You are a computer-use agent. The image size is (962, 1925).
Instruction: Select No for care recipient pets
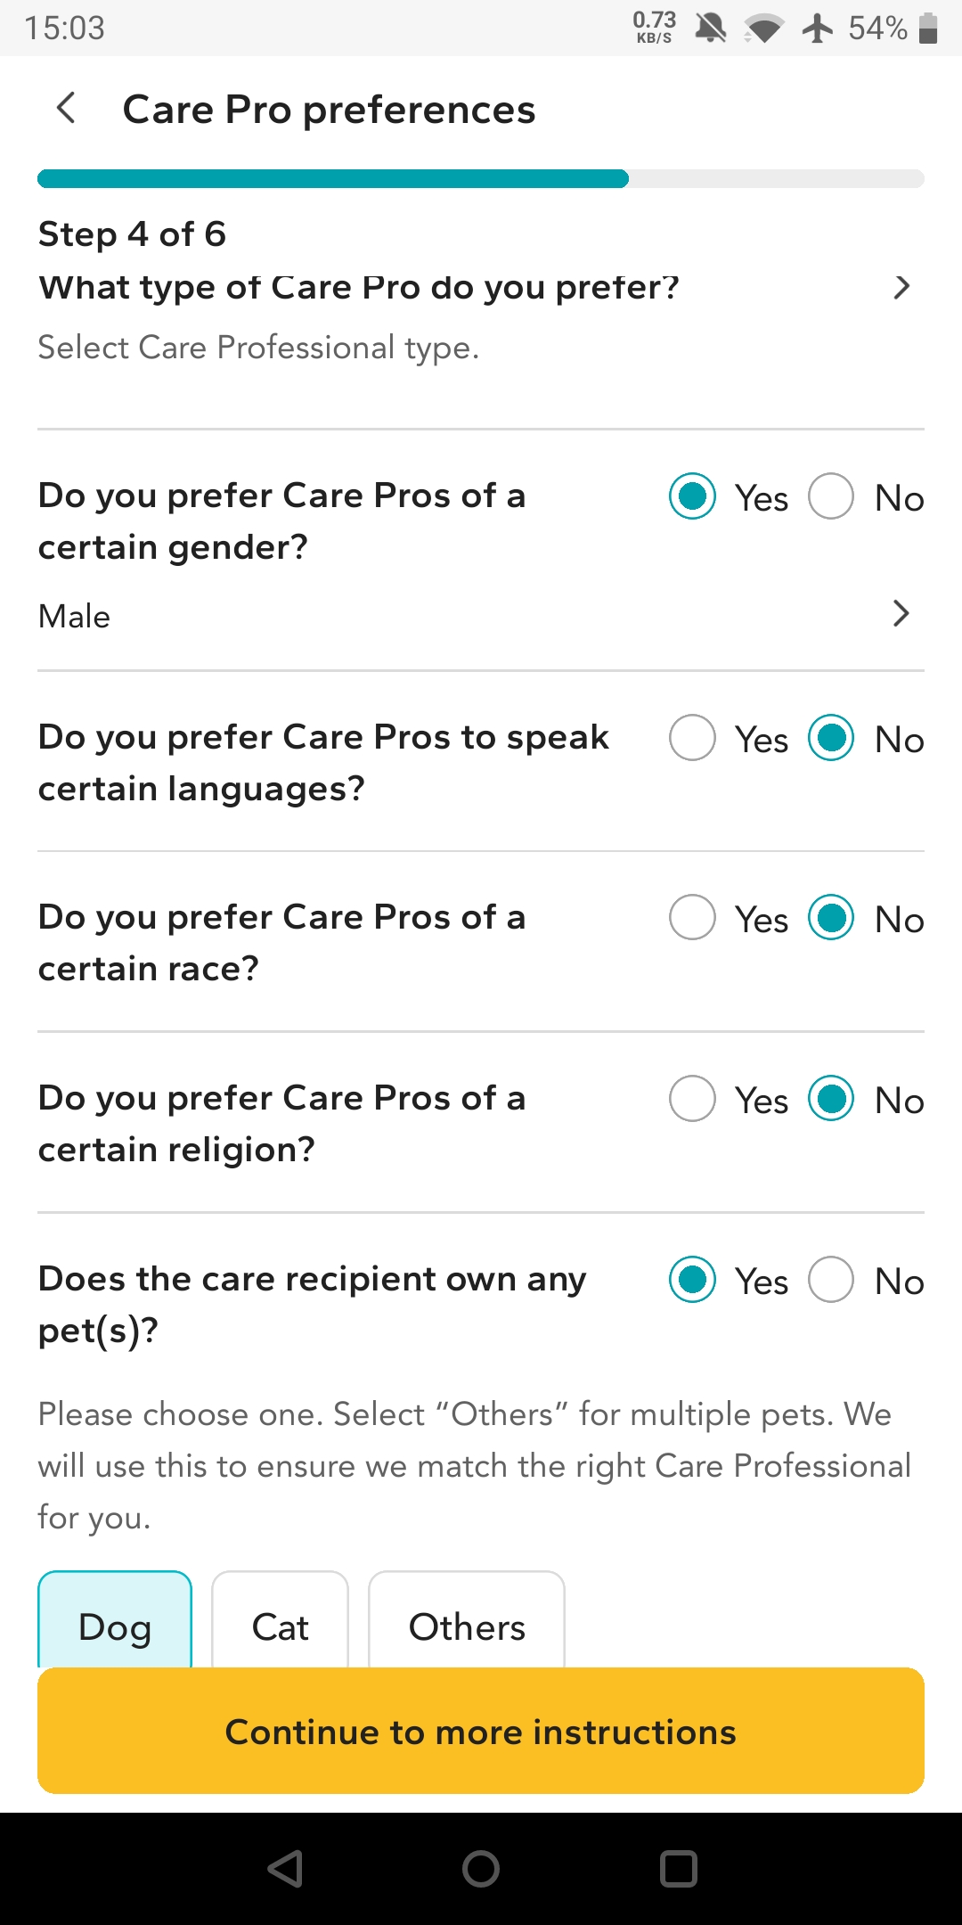(831, 1280)
